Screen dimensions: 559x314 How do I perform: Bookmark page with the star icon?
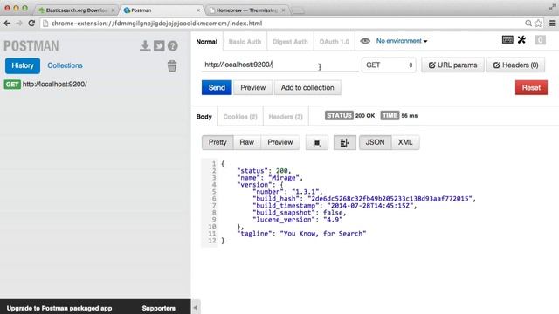[538, 24]
